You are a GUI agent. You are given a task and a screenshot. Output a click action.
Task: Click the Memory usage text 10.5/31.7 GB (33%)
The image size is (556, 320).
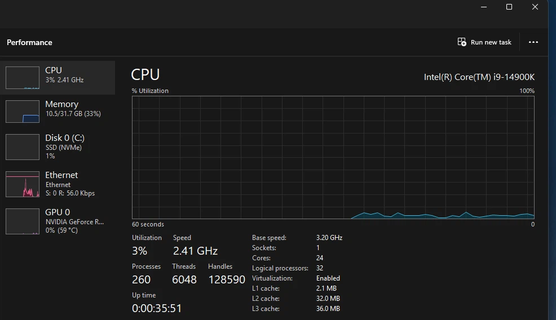73,114
